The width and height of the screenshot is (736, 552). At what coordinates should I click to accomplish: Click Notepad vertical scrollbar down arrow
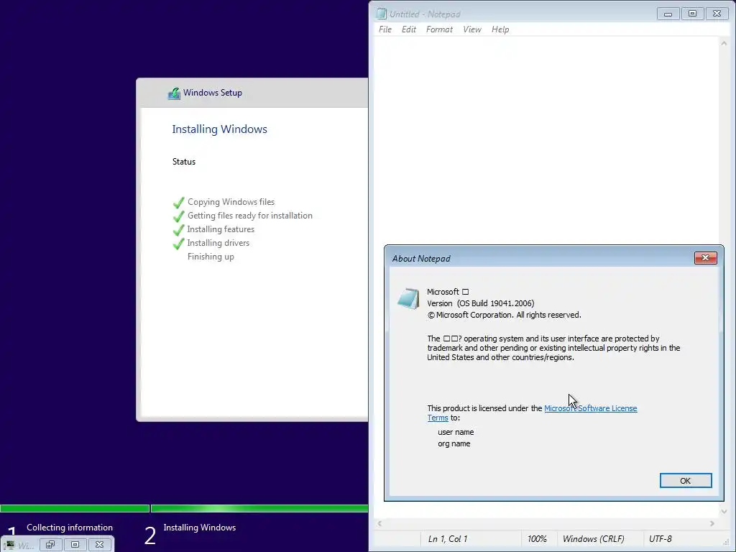pos(724,512)
